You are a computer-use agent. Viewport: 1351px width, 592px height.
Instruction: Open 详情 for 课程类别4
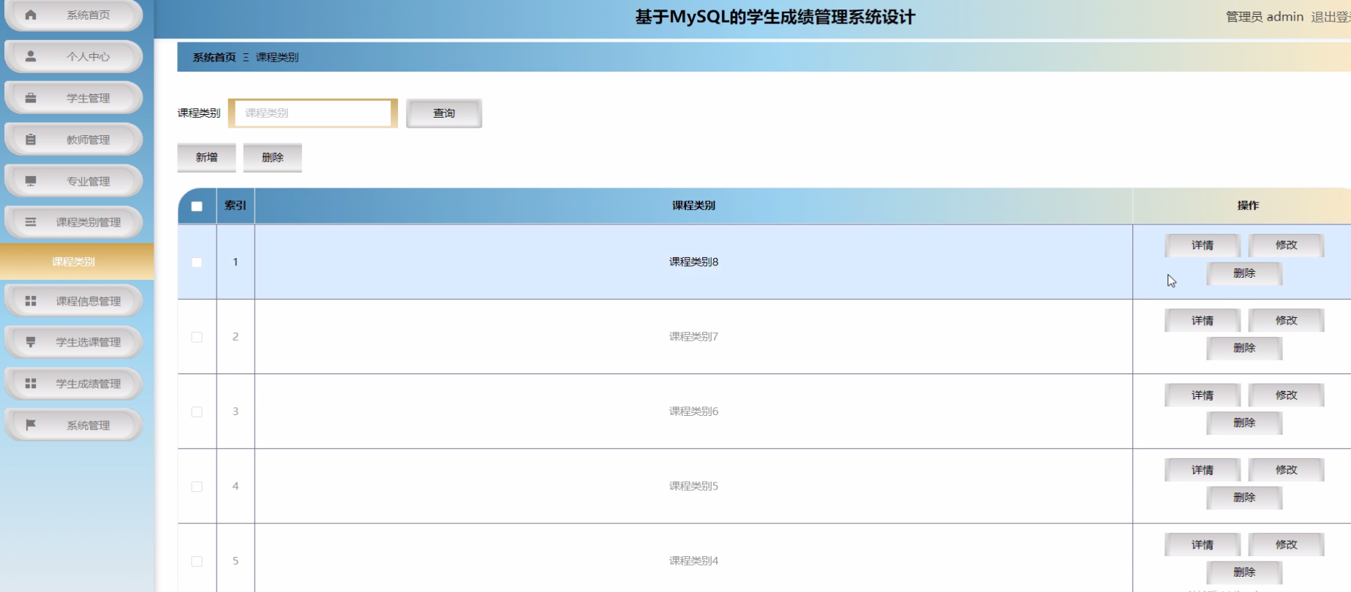(x=1203, y=545)
